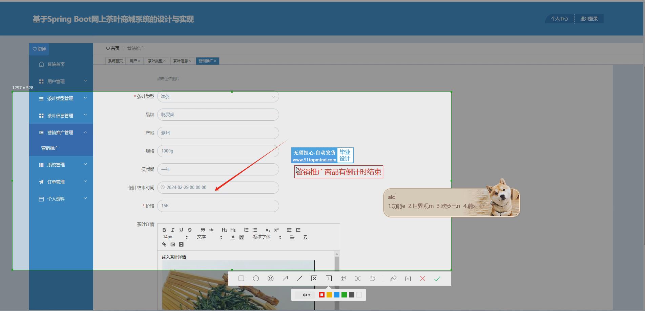Pick the dark gray color swatch

(x=352, y=295)
